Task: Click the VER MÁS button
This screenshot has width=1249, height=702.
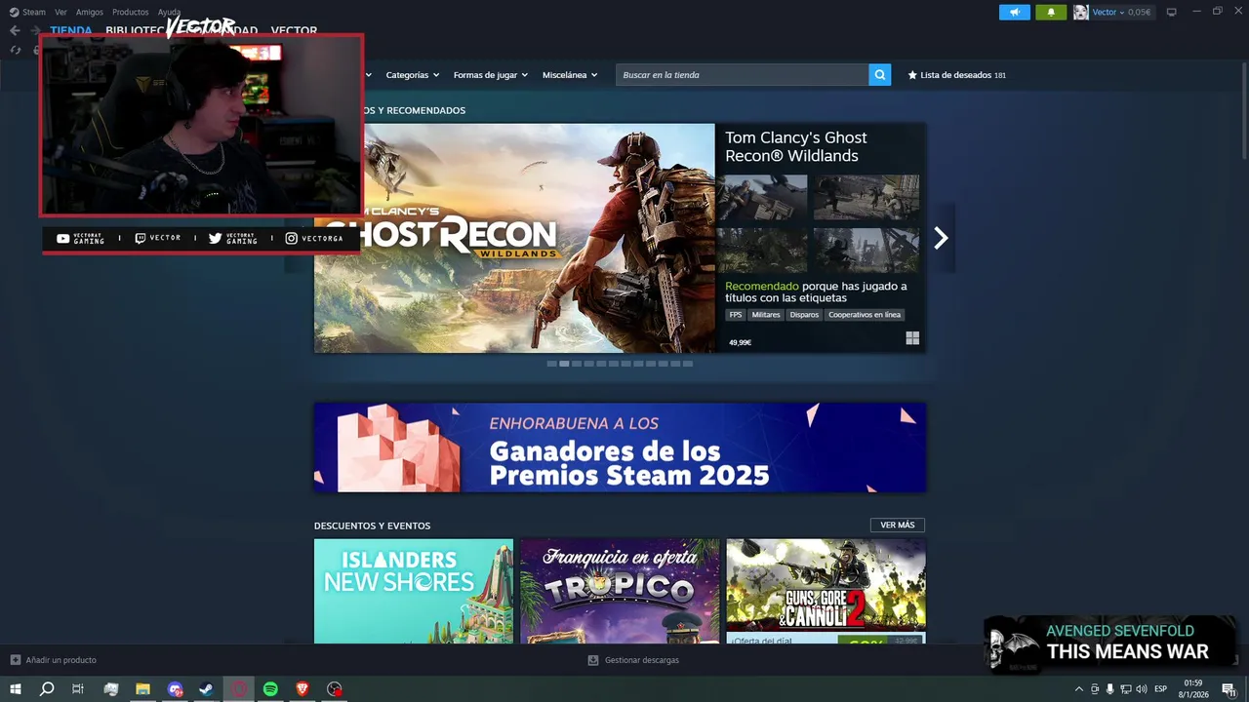Action: click(898, 525)
